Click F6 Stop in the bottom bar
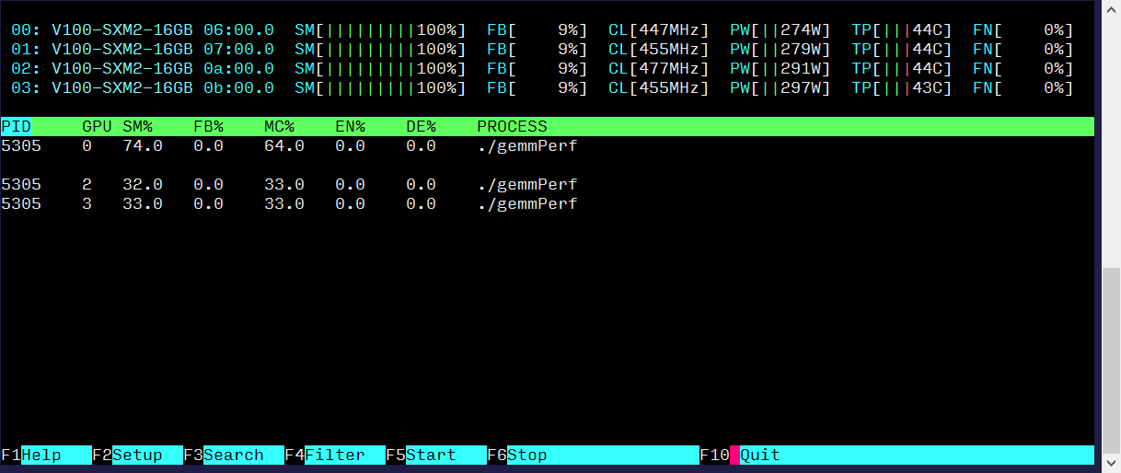This screenshot has height=473, width=1121. pyautogui.click(x=593, y=455)
